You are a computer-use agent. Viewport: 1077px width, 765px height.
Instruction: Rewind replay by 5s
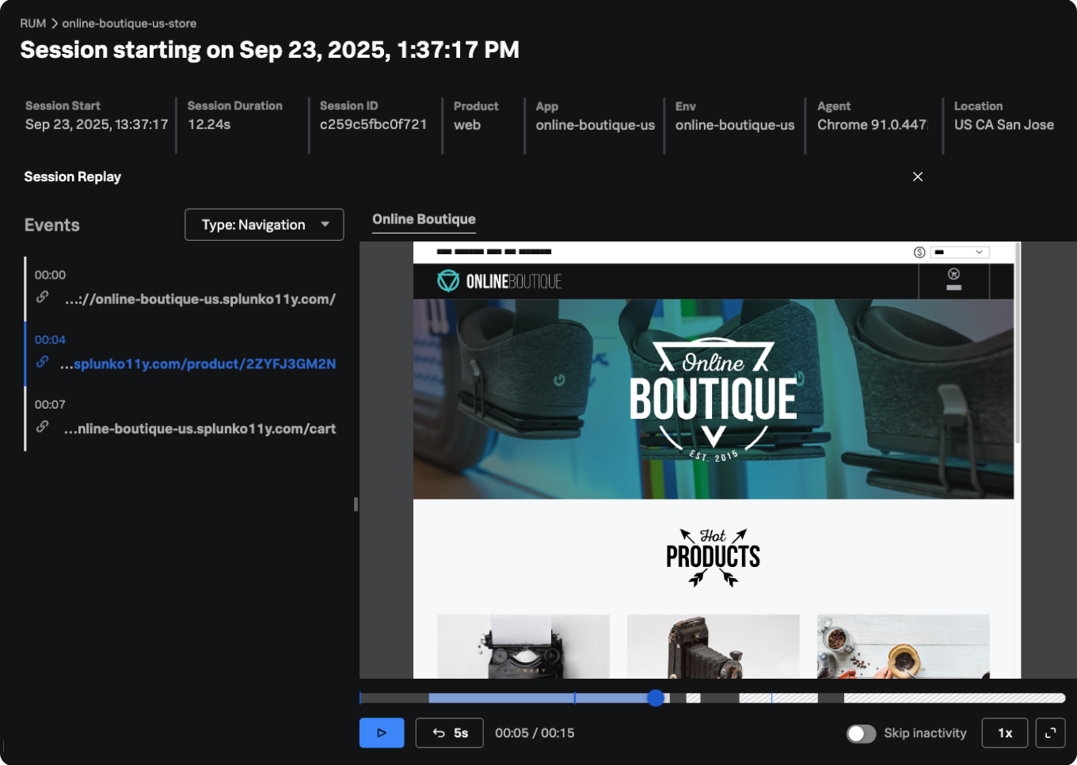[x=449, y=733]
